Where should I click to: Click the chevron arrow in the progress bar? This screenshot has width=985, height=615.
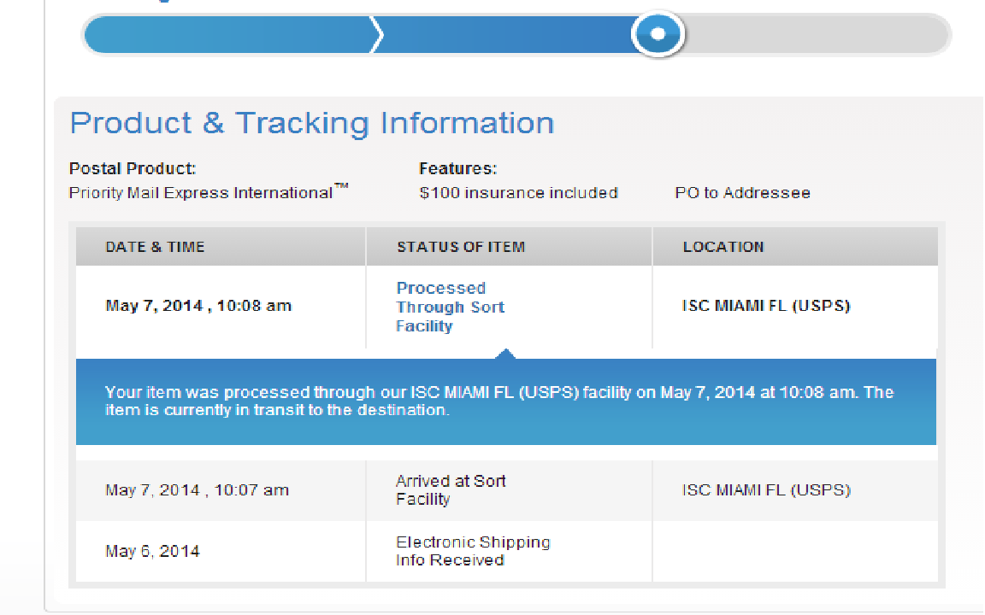[377, 35]
